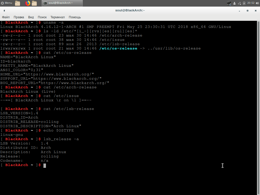Click the cyan "/etc/os-release" symlink text
Image resolution: width=260 pixels, height=195 pixels.
(118, 48)
